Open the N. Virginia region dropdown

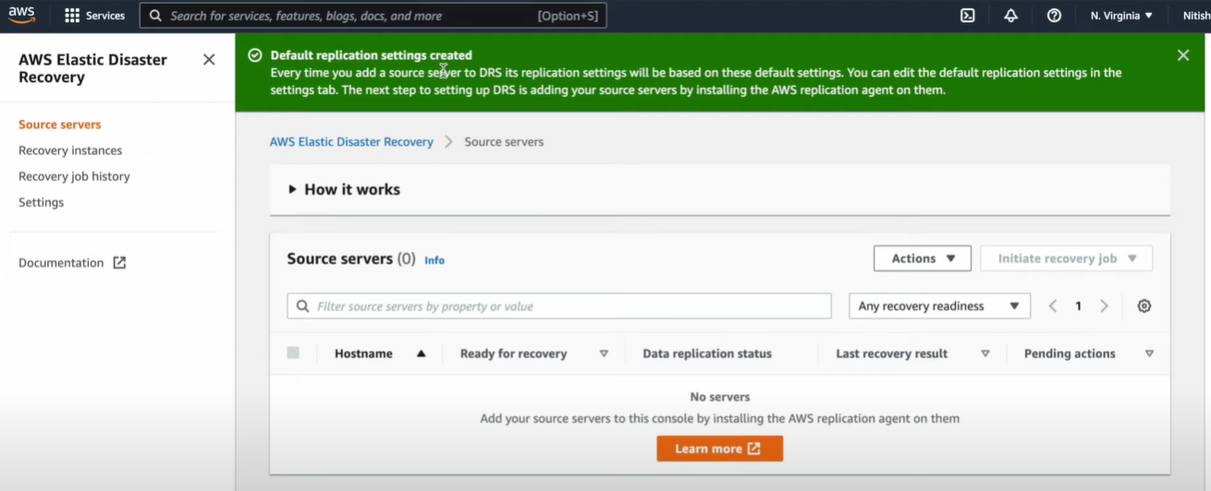coord(1121,16)
